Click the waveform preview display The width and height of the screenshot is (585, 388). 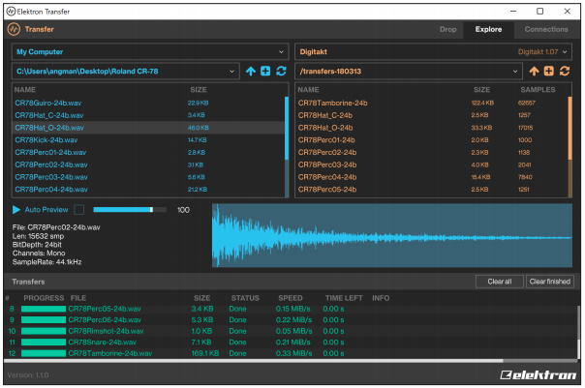(392, 235)
